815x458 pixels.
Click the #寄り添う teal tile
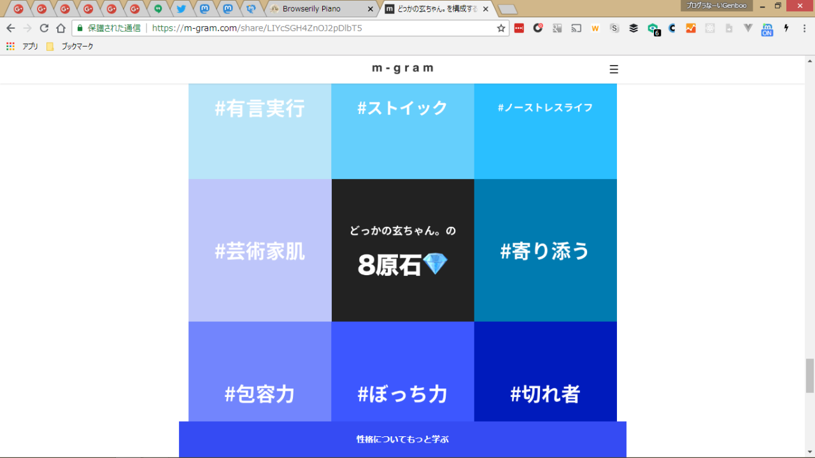(x=545, y=251)
